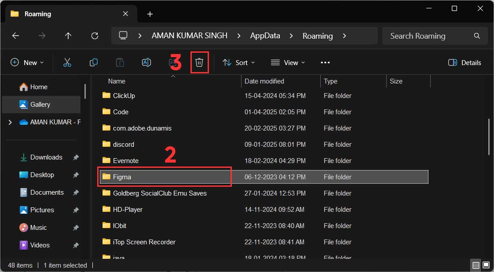Select the iTop Screen Recorder folder
This screenshot has height=272, width=494.
pos(264,242)
